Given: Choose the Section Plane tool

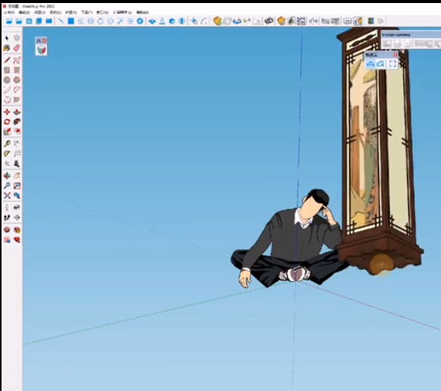Looking at the screenshot, I should (x=17, y=217).
